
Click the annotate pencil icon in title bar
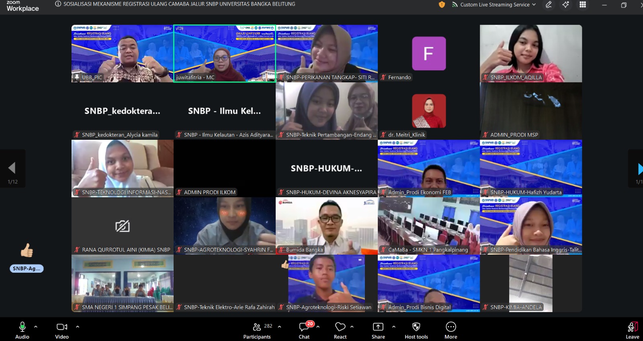[x=549, y=5]
